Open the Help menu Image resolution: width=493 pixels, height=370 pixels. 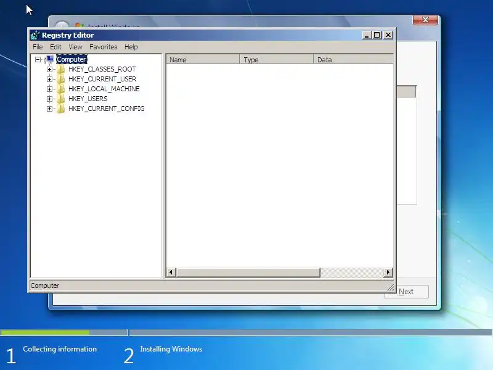tap(131, 47)
